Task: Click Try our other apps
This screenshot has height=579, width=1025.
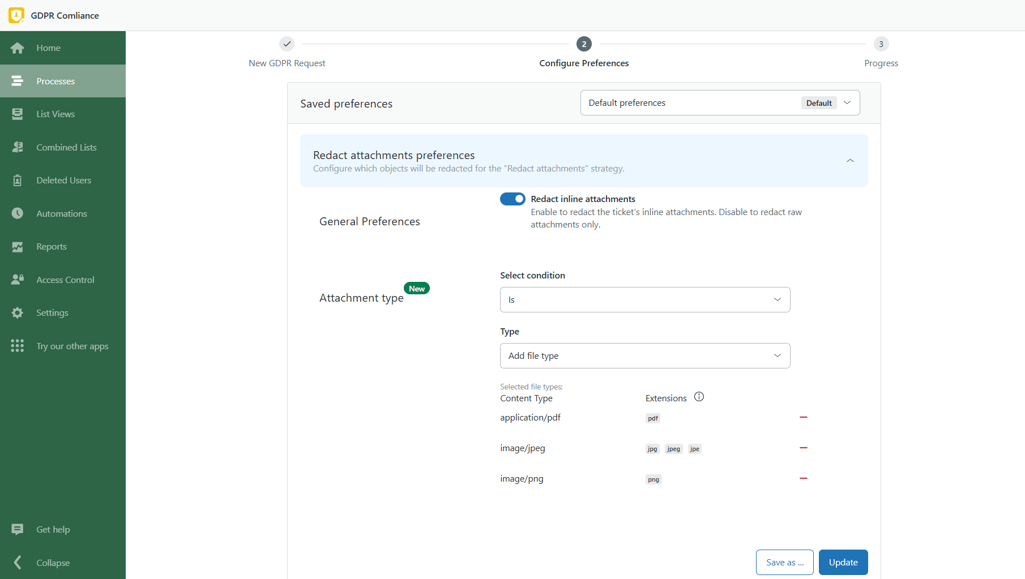Action: pos(63,346)
